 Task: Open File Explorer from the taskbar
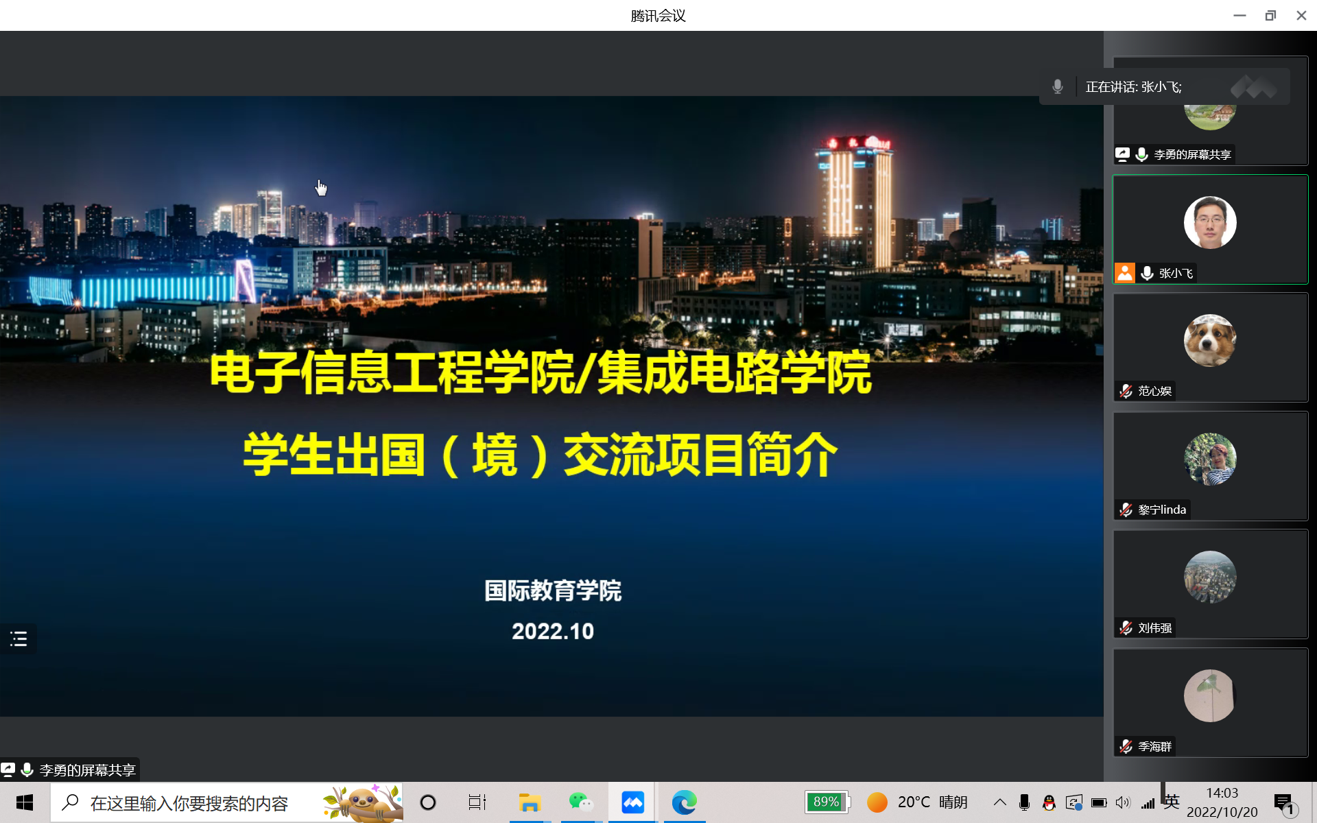(530, 802)
